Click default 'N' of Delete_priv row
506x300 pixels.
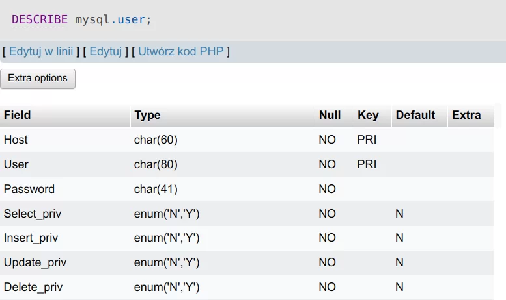(399, 287)
